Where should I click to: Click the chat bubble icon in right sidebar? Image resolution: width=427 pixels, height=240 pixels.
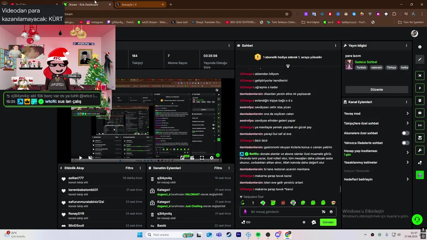[x=420, y=113]
